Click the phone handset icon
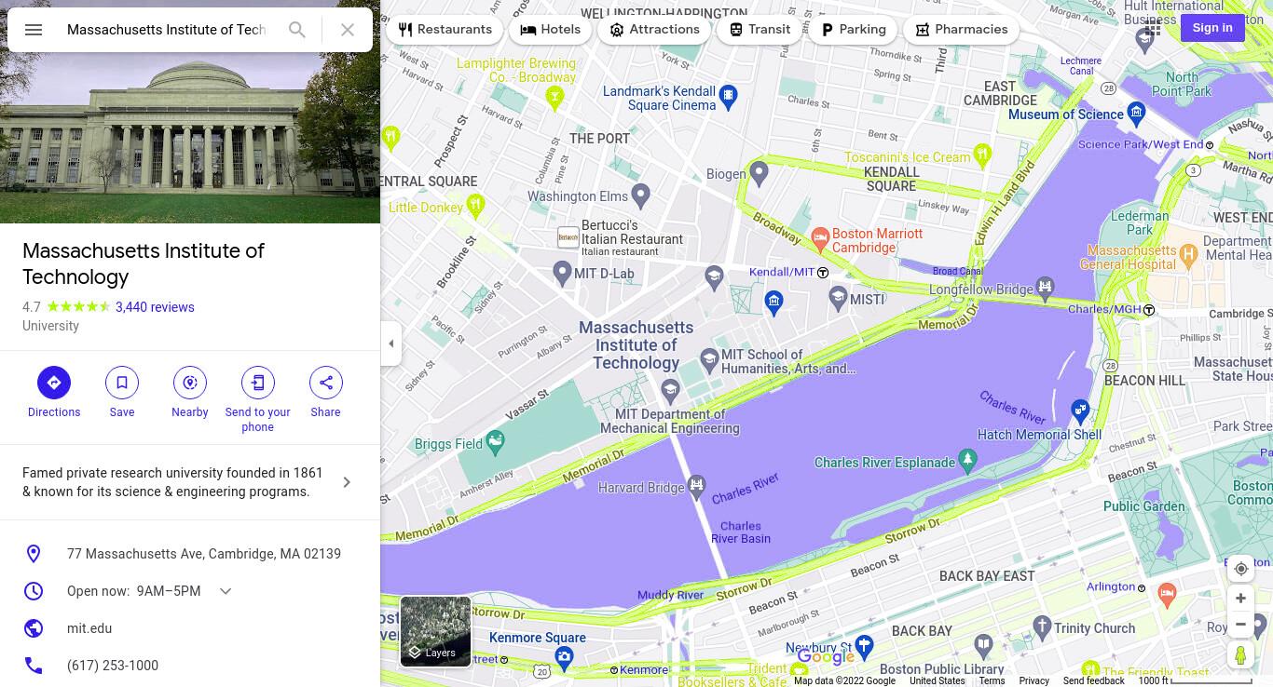The width and height of the screenshot is (1273, 687). click(34, 666)
